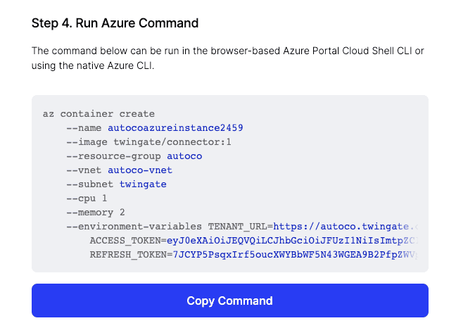Image resolution: width=456 pixels, height=335 pixels.
Task: Click the az container create line
Action: click(99, 114)
